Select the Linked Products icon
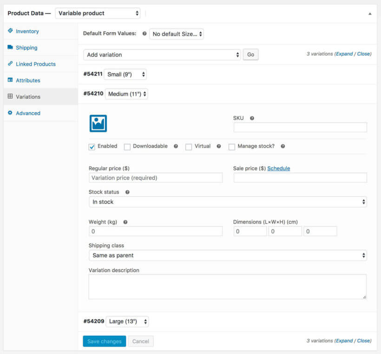The width and height of the screenshot is (381, 354). (10, 64)
